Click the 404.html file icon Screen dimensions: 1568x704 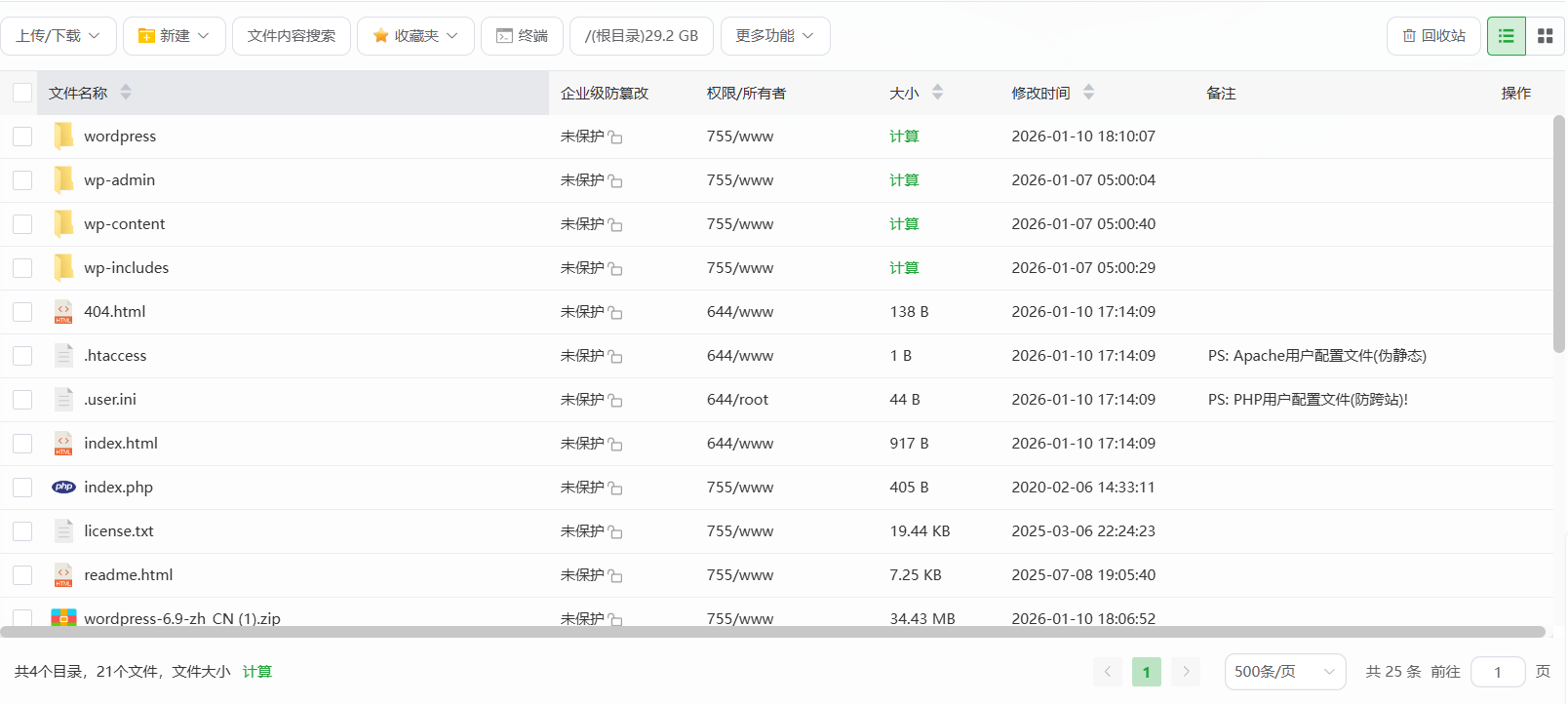pyautogui.click(x=63, y=312)
